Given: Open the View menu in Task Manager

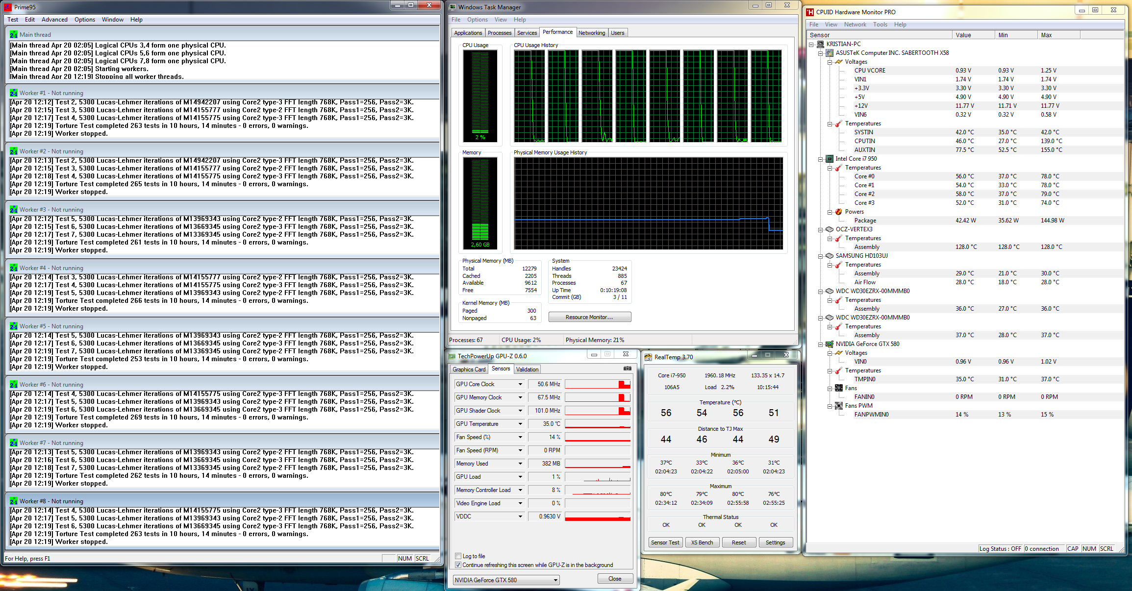Looking at the screenshot, I should pyautogui.click(x=501, y=20).
